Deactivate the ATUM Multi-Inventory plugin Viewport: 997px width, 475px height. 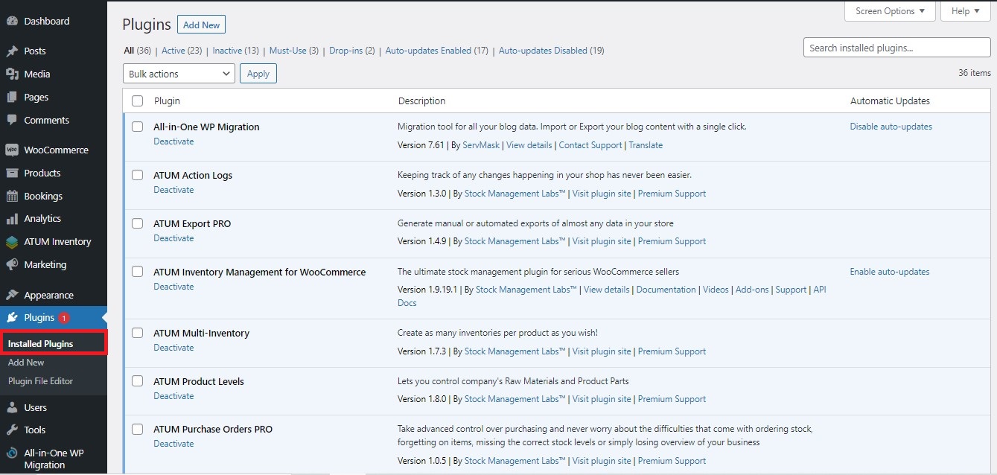click(173, 348)
